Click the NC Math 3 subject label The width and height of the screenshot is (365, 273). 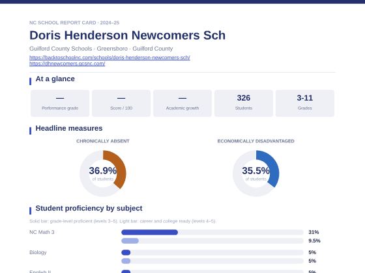click(42, 232)
